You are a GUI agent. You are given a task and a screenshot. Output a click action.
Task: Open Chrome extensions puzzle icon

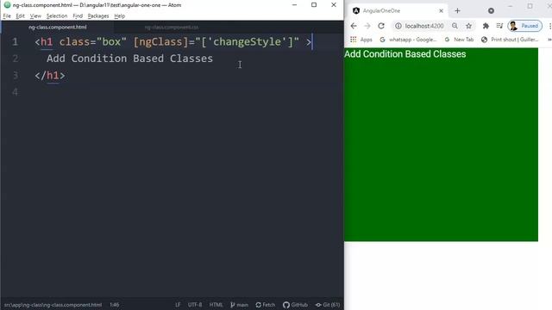click(486, 26)
